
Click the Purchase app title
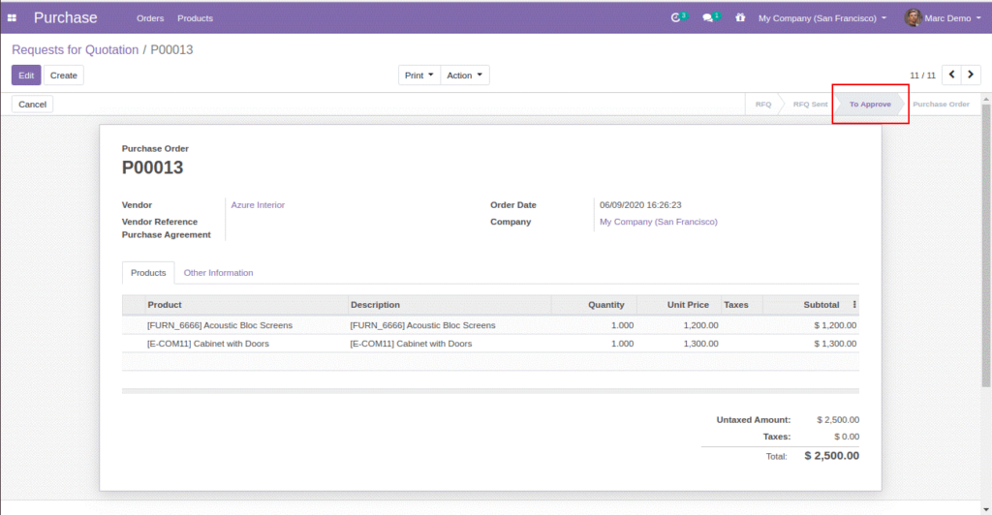point(65,17)
